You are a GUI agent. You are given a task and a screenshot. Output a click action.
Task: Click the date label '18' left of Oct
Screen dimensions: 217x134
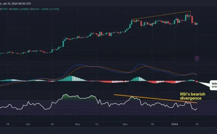[x=8, y=124]
